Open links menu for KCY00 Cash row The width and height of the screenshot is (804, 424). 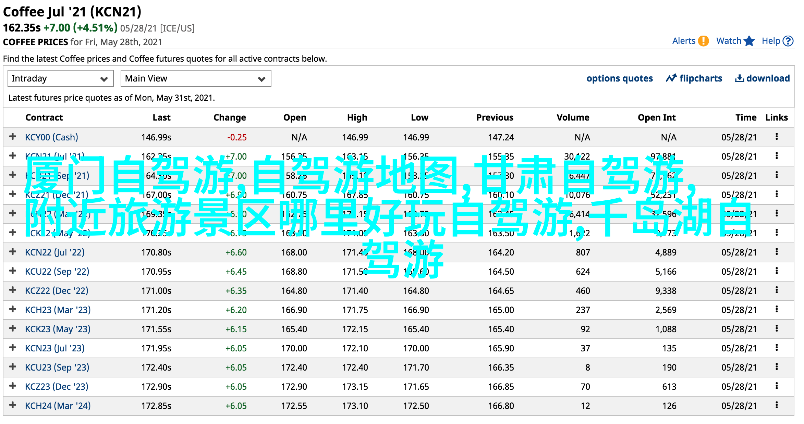776,137
